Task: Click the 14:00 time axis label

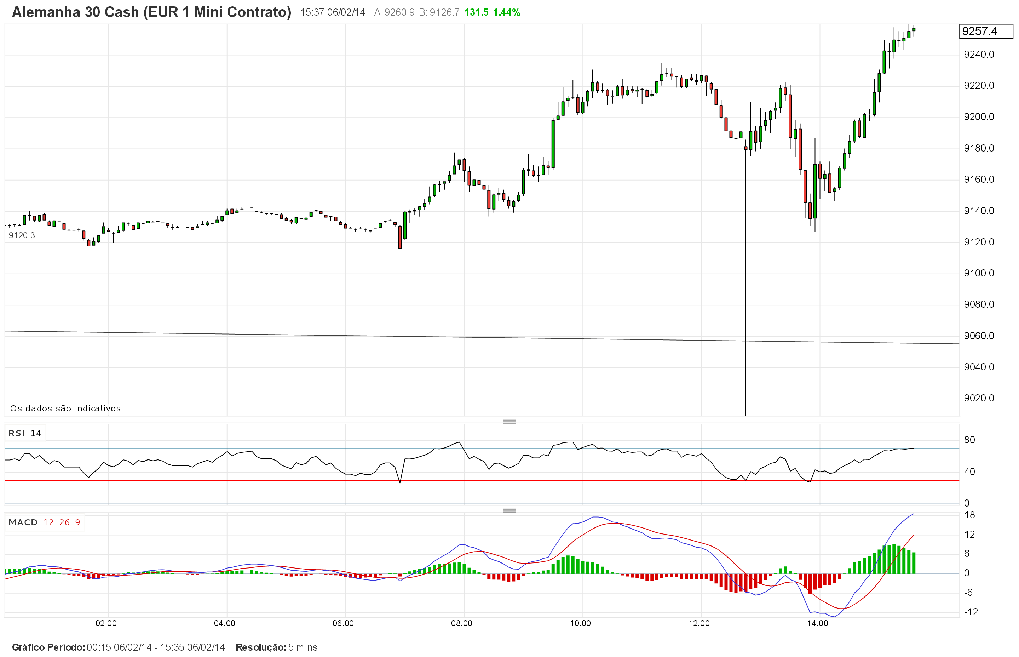Action: click(817, 624)
